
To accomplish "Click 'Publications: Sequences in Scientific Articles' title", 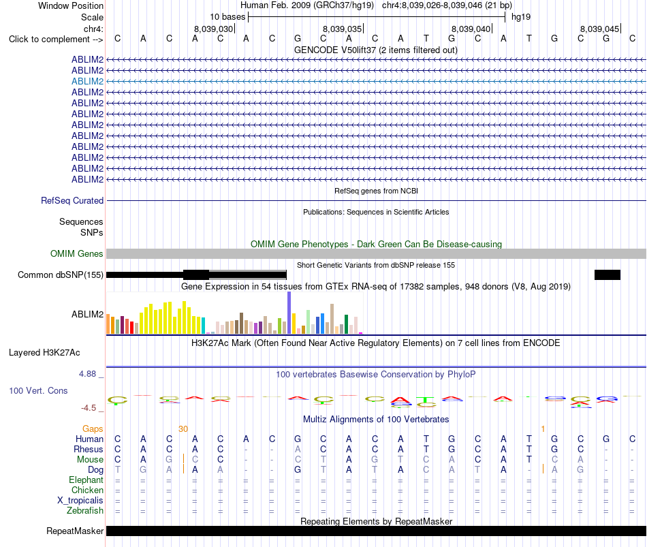I will click(x=376, y=212).
